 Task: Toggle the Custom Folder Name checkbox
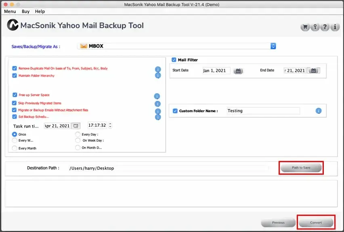[x=175, y=111]
